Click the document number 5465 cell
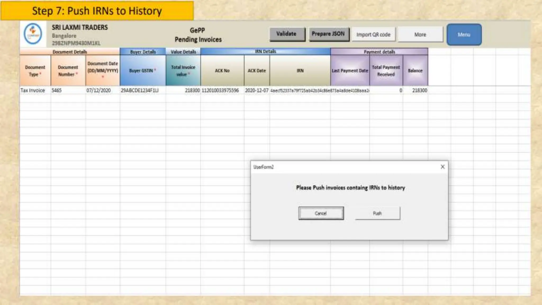 click(57, 91)
